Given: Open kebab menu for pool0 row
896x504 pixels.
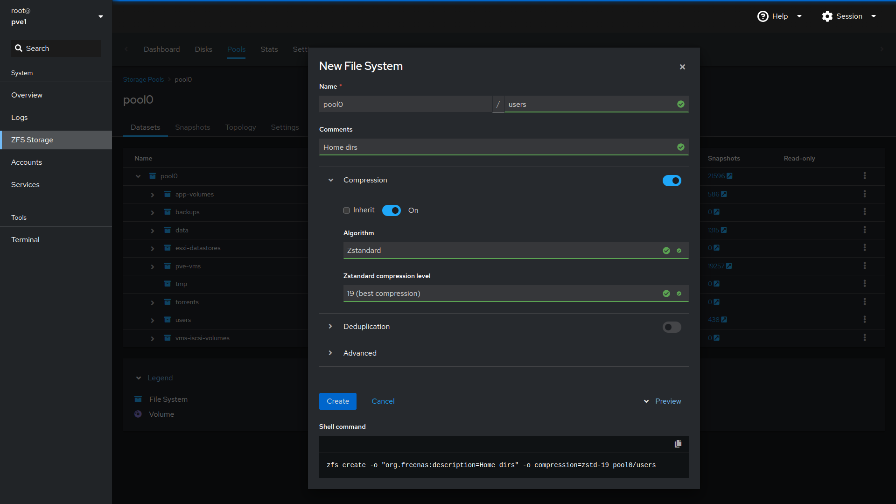Looking at the screenshot, I should coord(865,175).
